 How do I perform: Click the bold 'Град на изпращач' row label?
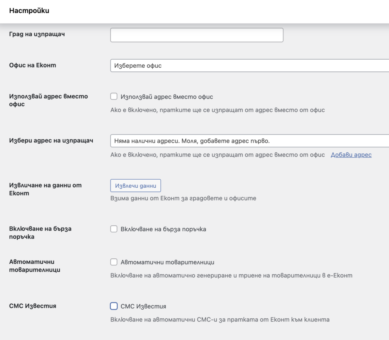[37, 34]
